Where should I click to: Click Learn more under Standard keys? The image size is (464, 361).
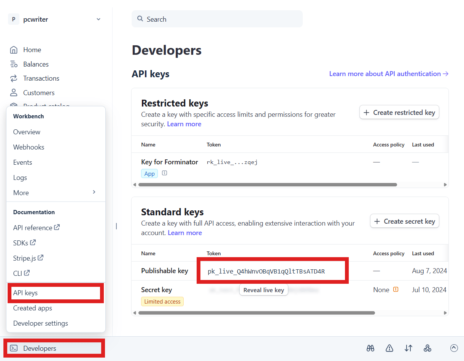(x=185, y=233)
